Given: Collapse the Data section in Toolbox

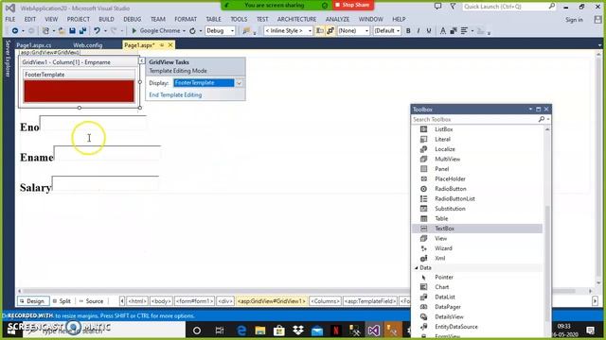Looking at the screenshot, I should pyautogui.click(x=417, y=268).
